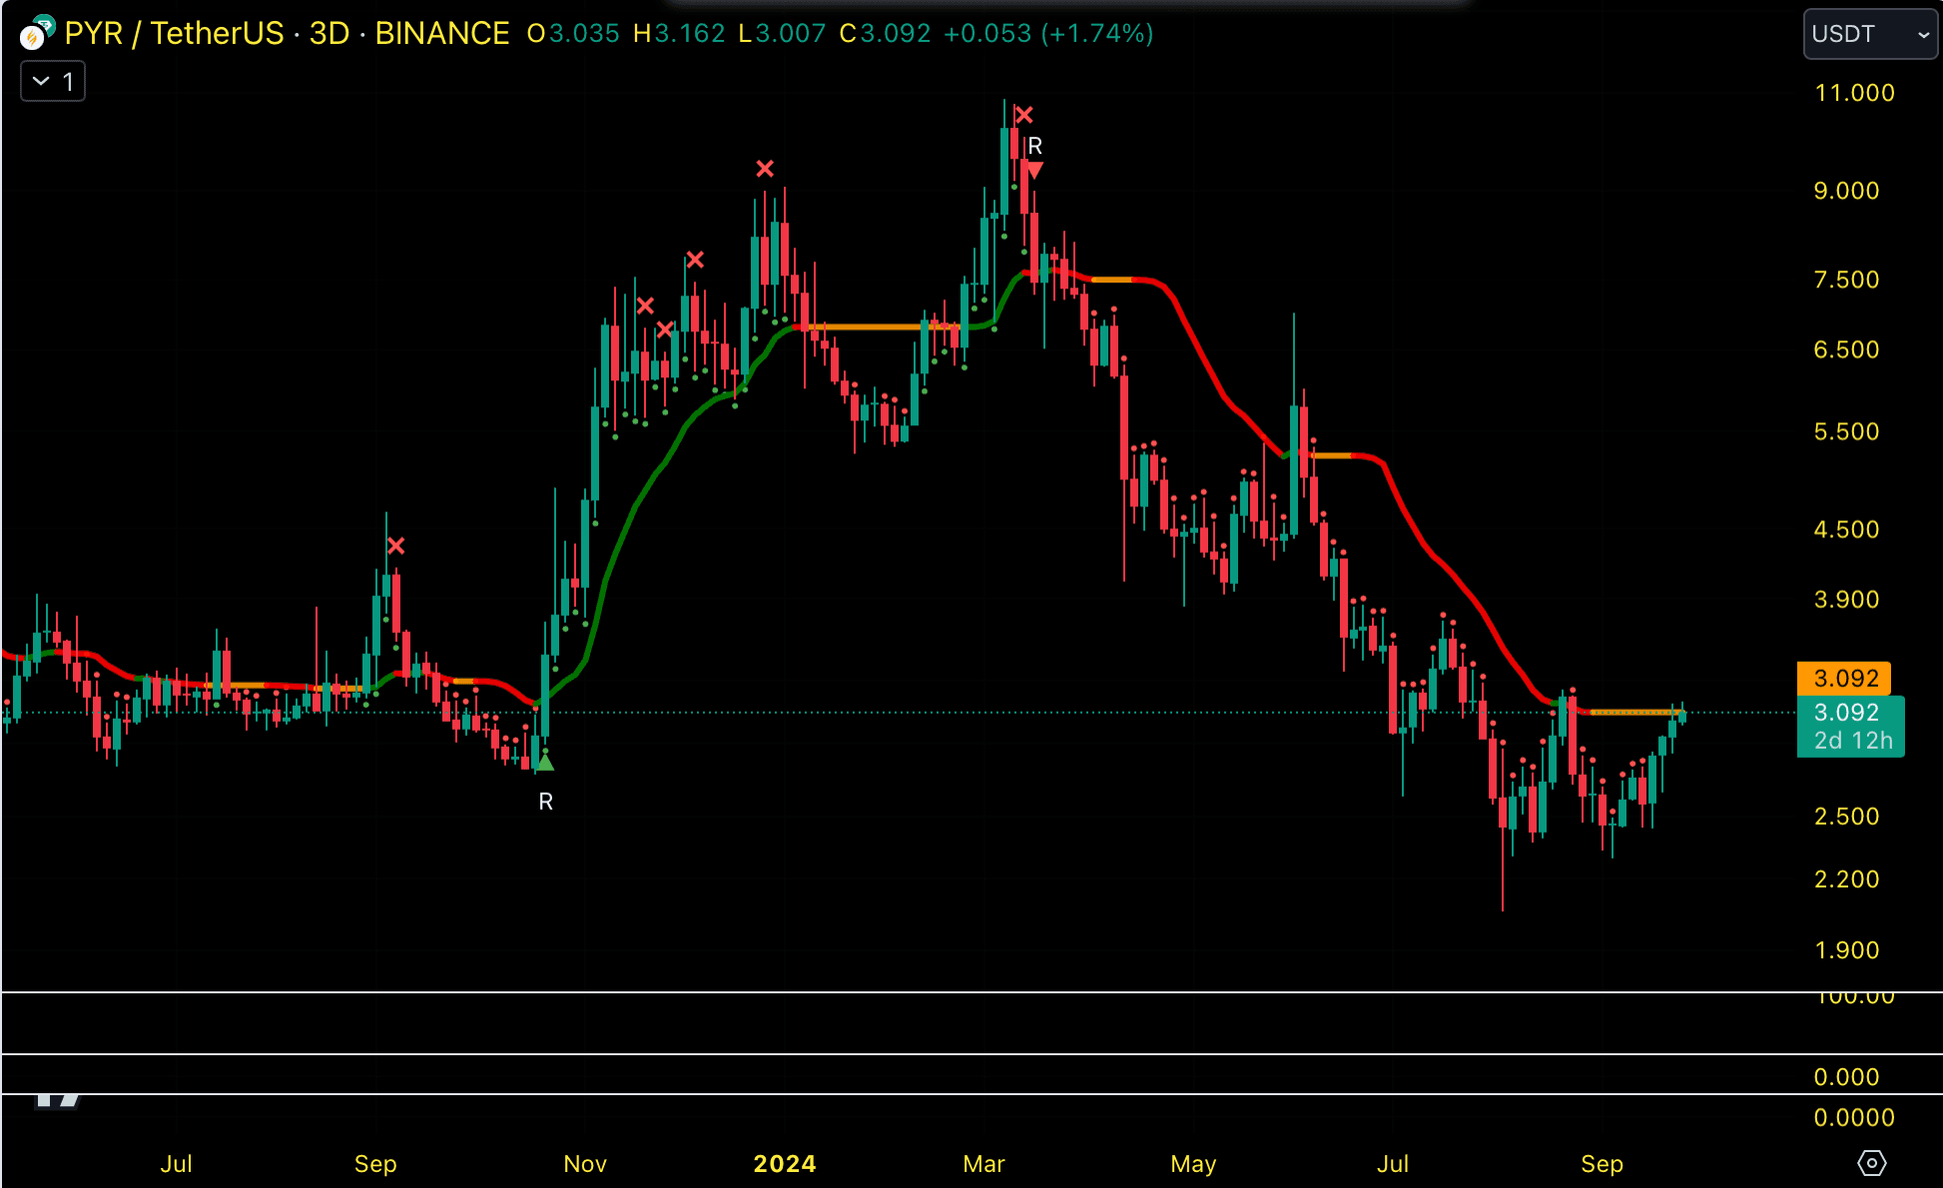Click the 2.200 price axis value
The image size is (1943, 1188).
pyautogui.click(x=1846, y=880)
